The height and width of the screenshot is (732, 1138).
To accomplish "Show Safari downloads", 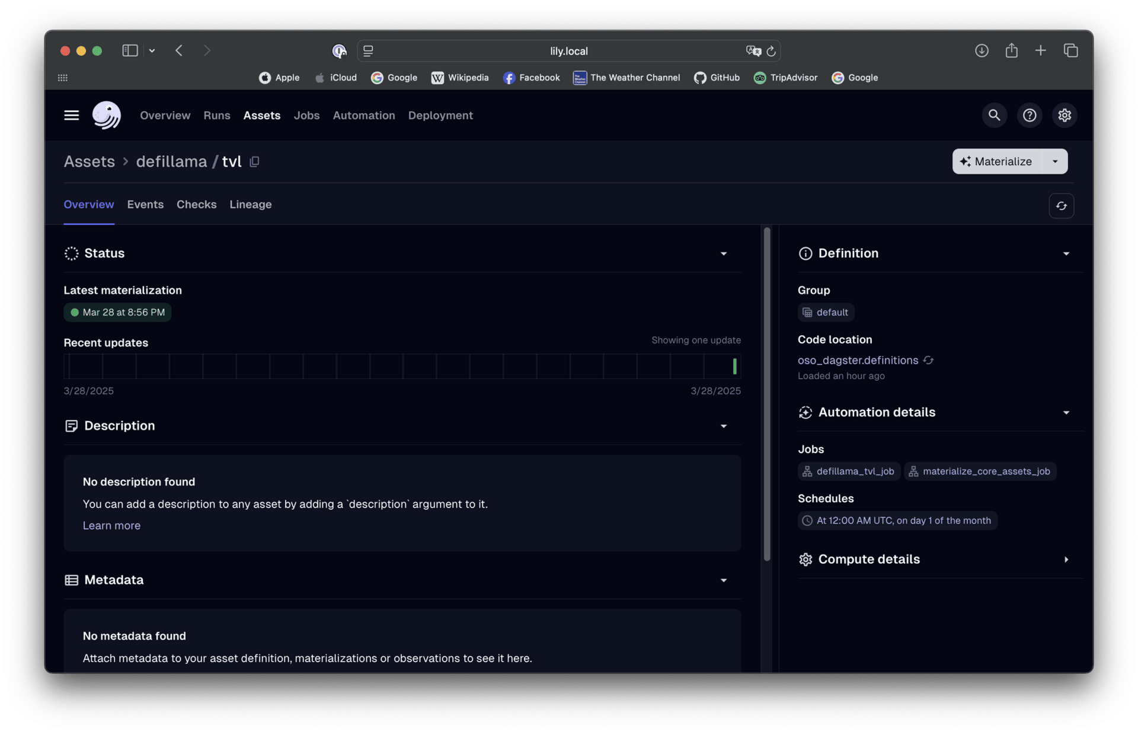I will pos(982,50).
